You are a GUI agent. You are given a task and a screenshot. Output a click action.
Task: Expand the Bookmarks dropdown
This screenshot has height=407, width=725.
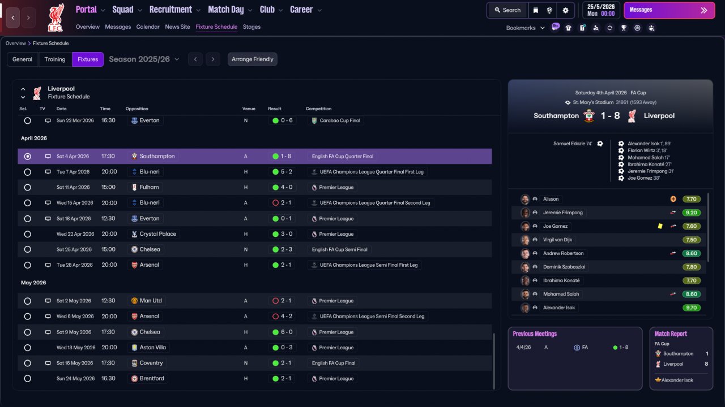[x=525, y=28]
